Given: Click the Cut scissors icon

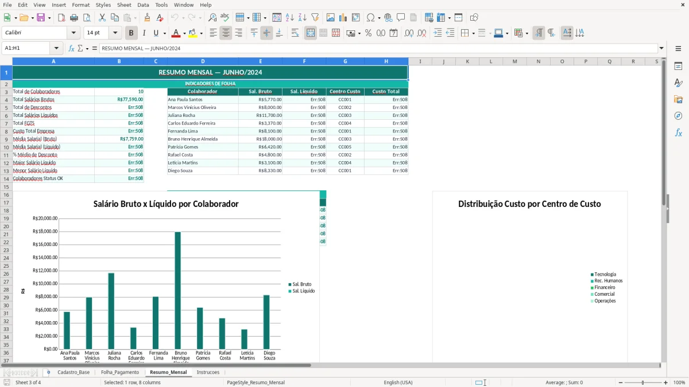Looking at the screenshot, I should click(102, 18).
